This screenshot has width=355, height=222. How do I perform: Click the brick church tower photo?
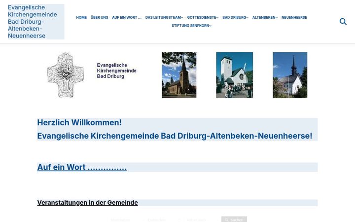pyautogui.click(x=179, y=75)
